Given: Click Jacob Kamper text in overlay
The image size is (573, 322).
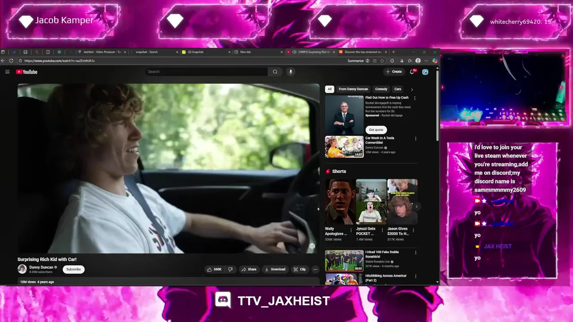Looking at the screenshot, I should (64, 20).
